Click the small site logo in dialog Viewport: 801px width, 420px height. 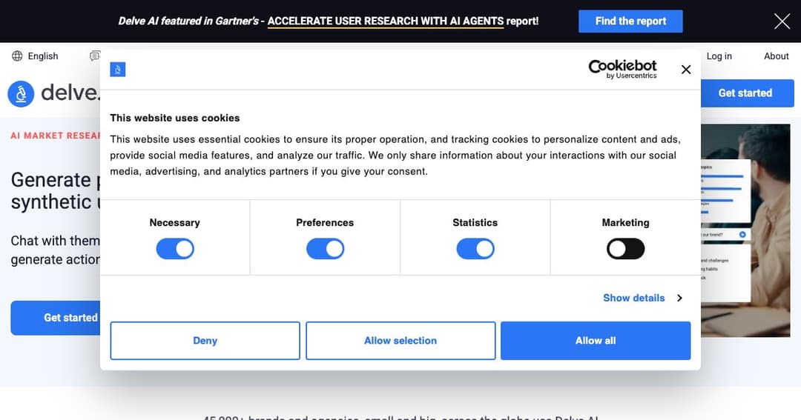[x=117, y=70]
